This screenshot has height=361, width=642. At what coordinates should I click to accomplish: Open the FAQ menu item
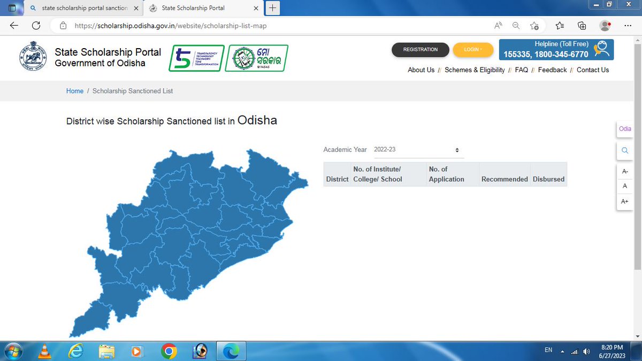pos(521,70)
